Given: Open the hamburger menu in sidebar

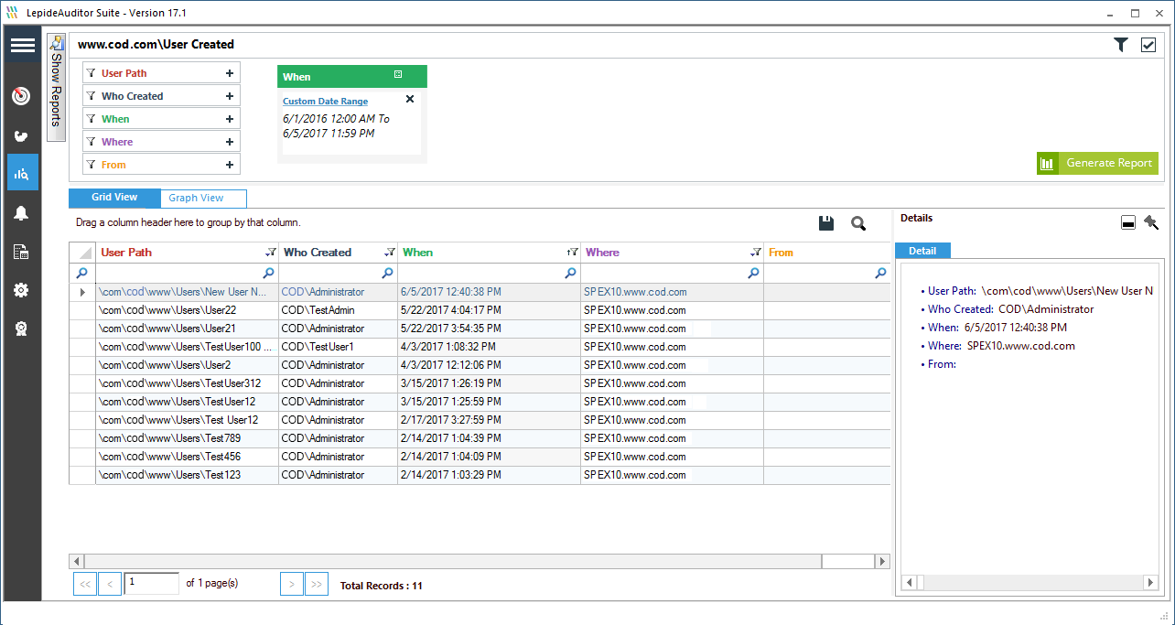Looking at the screenshot, I should click(23, 45).
